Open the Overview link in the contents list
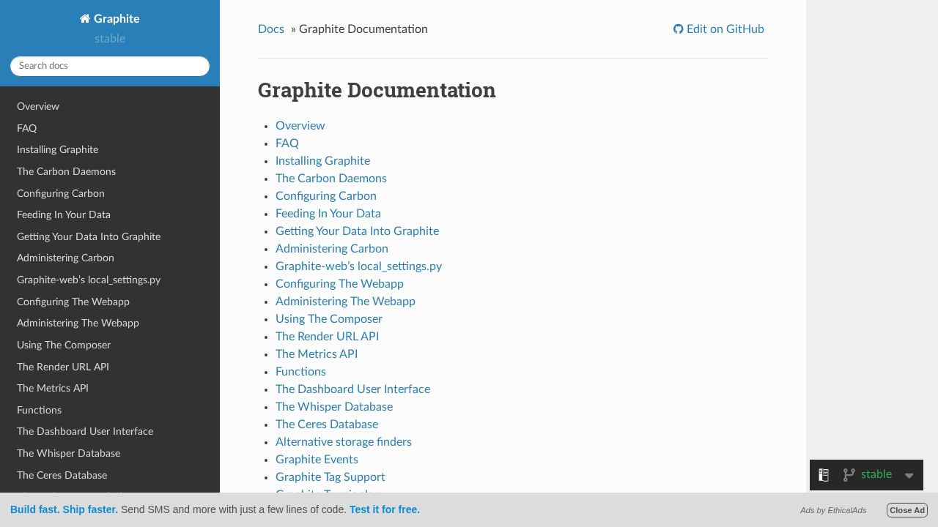 (x=300, y=126)
